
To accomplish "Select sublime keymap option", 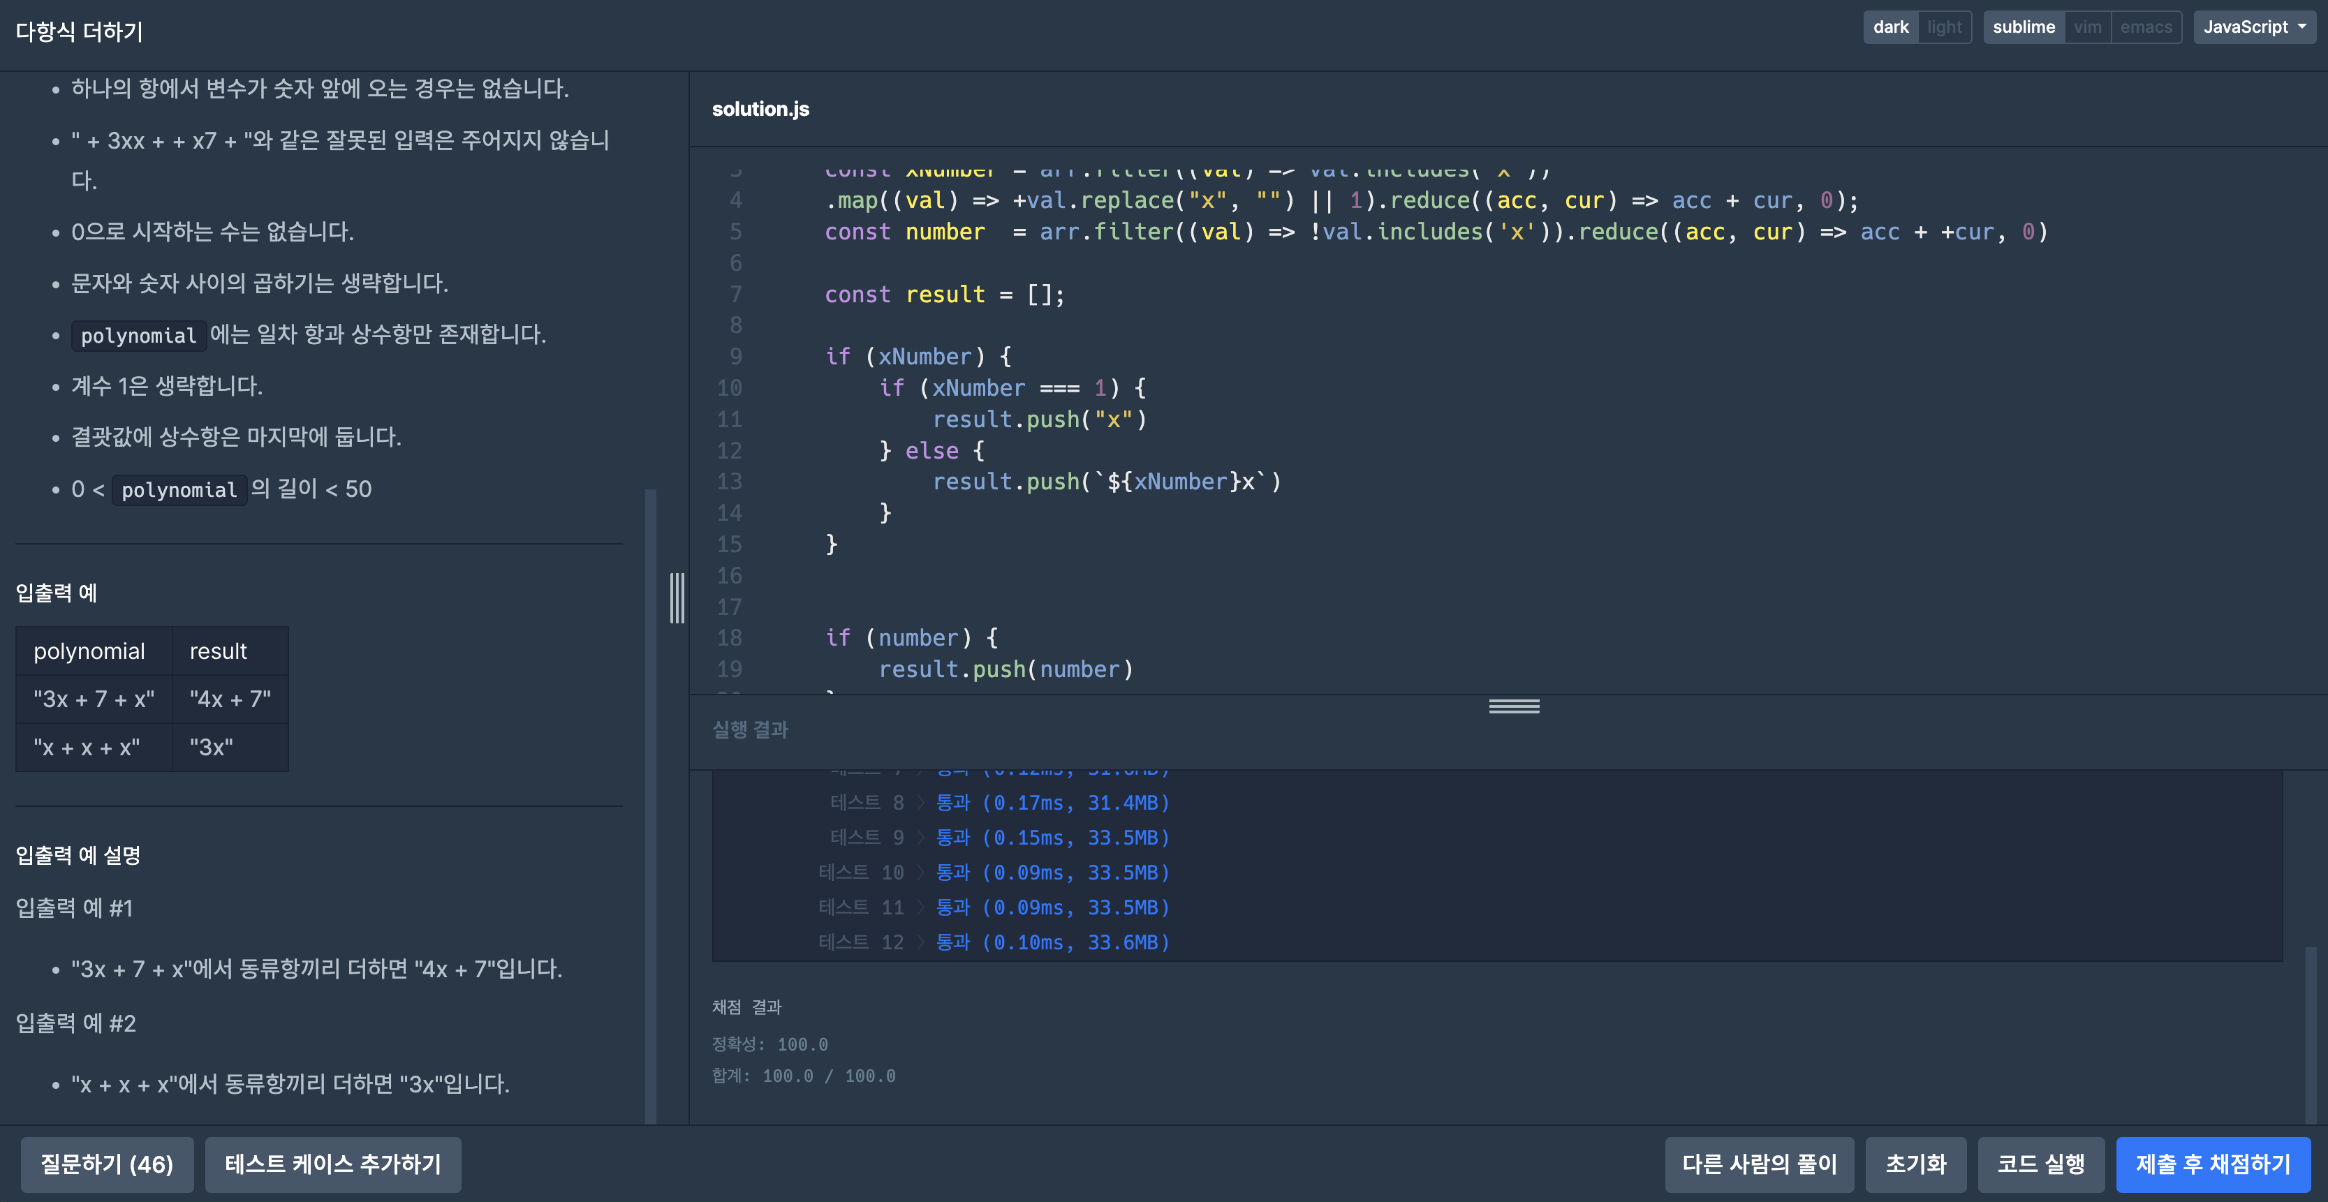I will click(x=2024, y=27).
